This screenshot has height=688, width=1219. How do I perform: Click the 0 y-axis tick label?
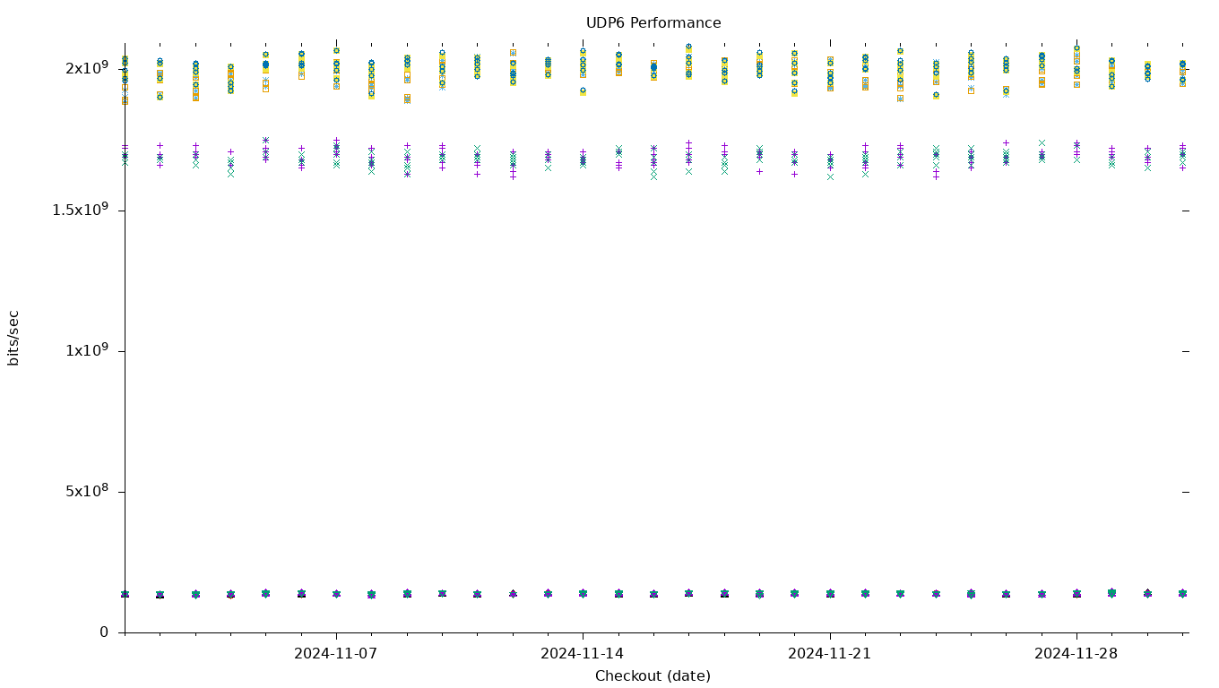point(104,632)
